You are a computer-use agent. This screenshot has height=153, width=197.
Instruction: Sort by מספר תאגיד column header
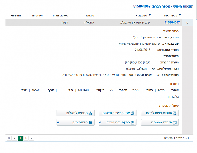click(170, 15)
